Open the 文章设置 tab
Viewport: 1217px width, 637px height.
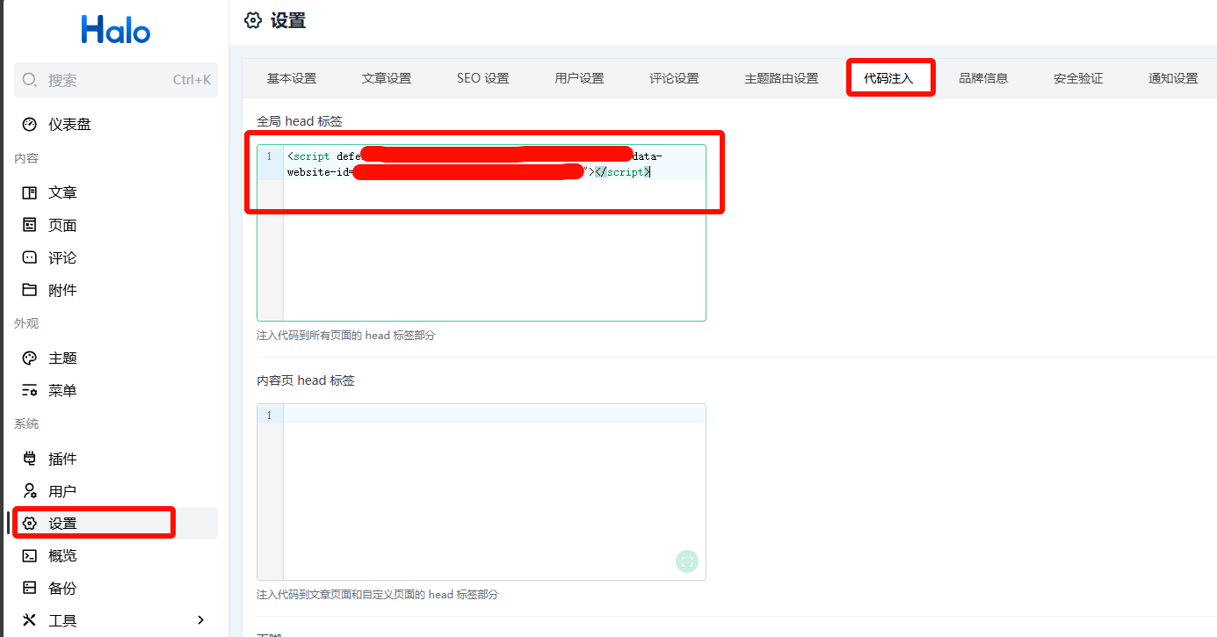pyautogui.click(x=387, y=78)
